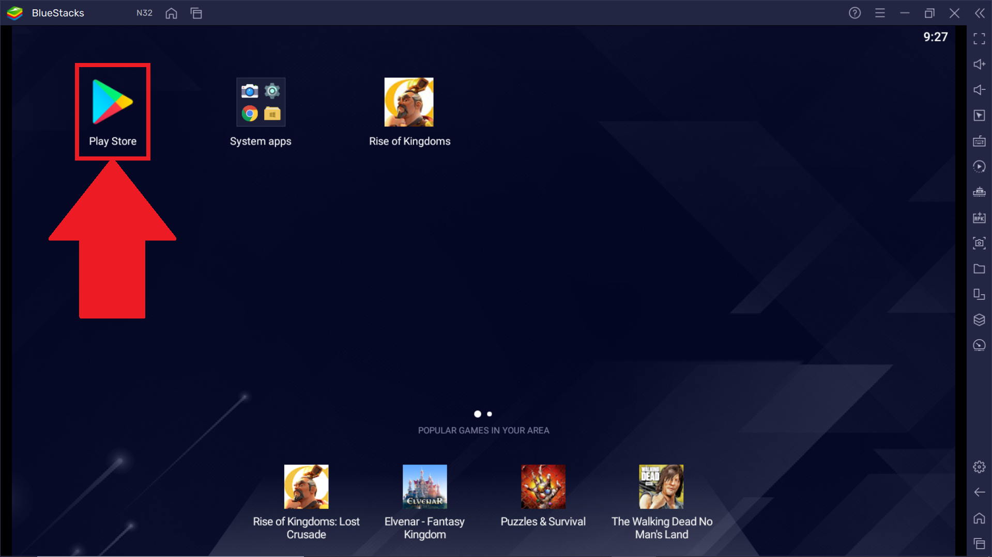This screenshot has height=557, width=992.
Task: Enter full screen mode from the sidebar
Action: pos(979,39)
